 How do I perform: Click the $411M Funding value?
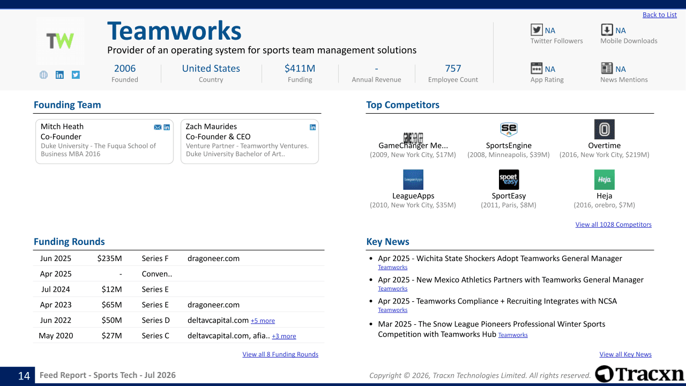click(x=300, y=68)
